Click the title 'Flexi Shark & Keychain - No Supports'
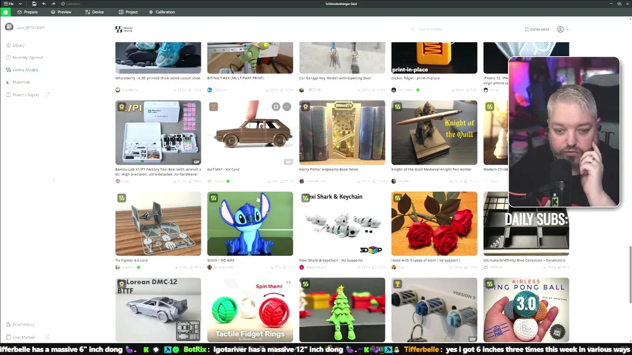632x355 pixels. tap(330, 260)
